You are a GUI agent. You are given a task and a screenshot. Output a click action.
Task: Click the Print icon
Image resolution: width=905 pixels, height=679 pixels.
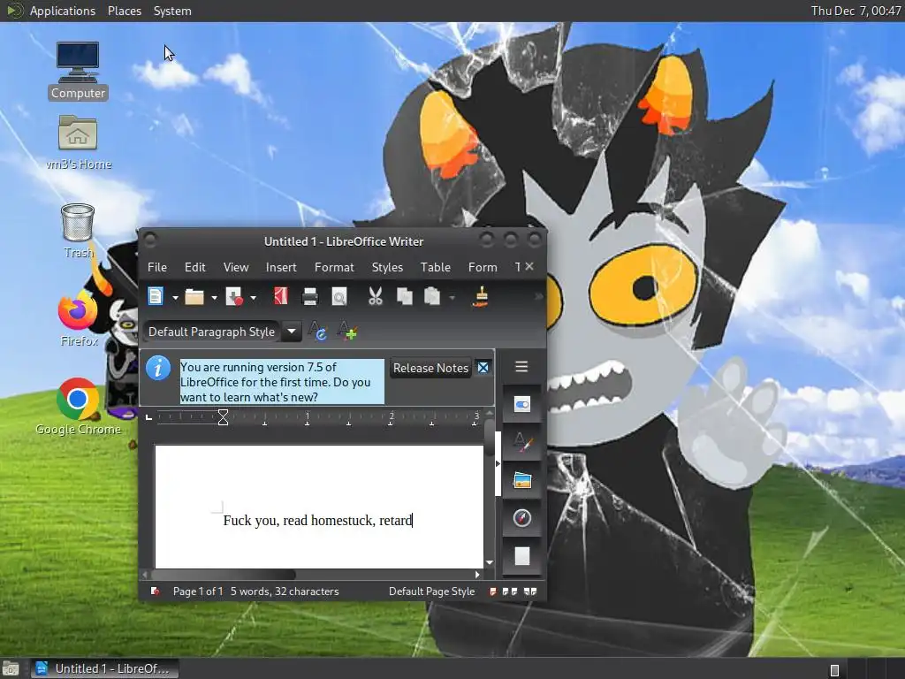point(310,296)
